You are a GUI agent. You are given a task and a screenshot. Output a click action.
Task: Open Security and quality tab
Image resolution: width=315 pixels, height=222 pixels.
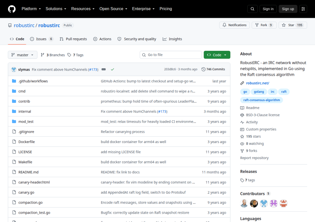137,39
